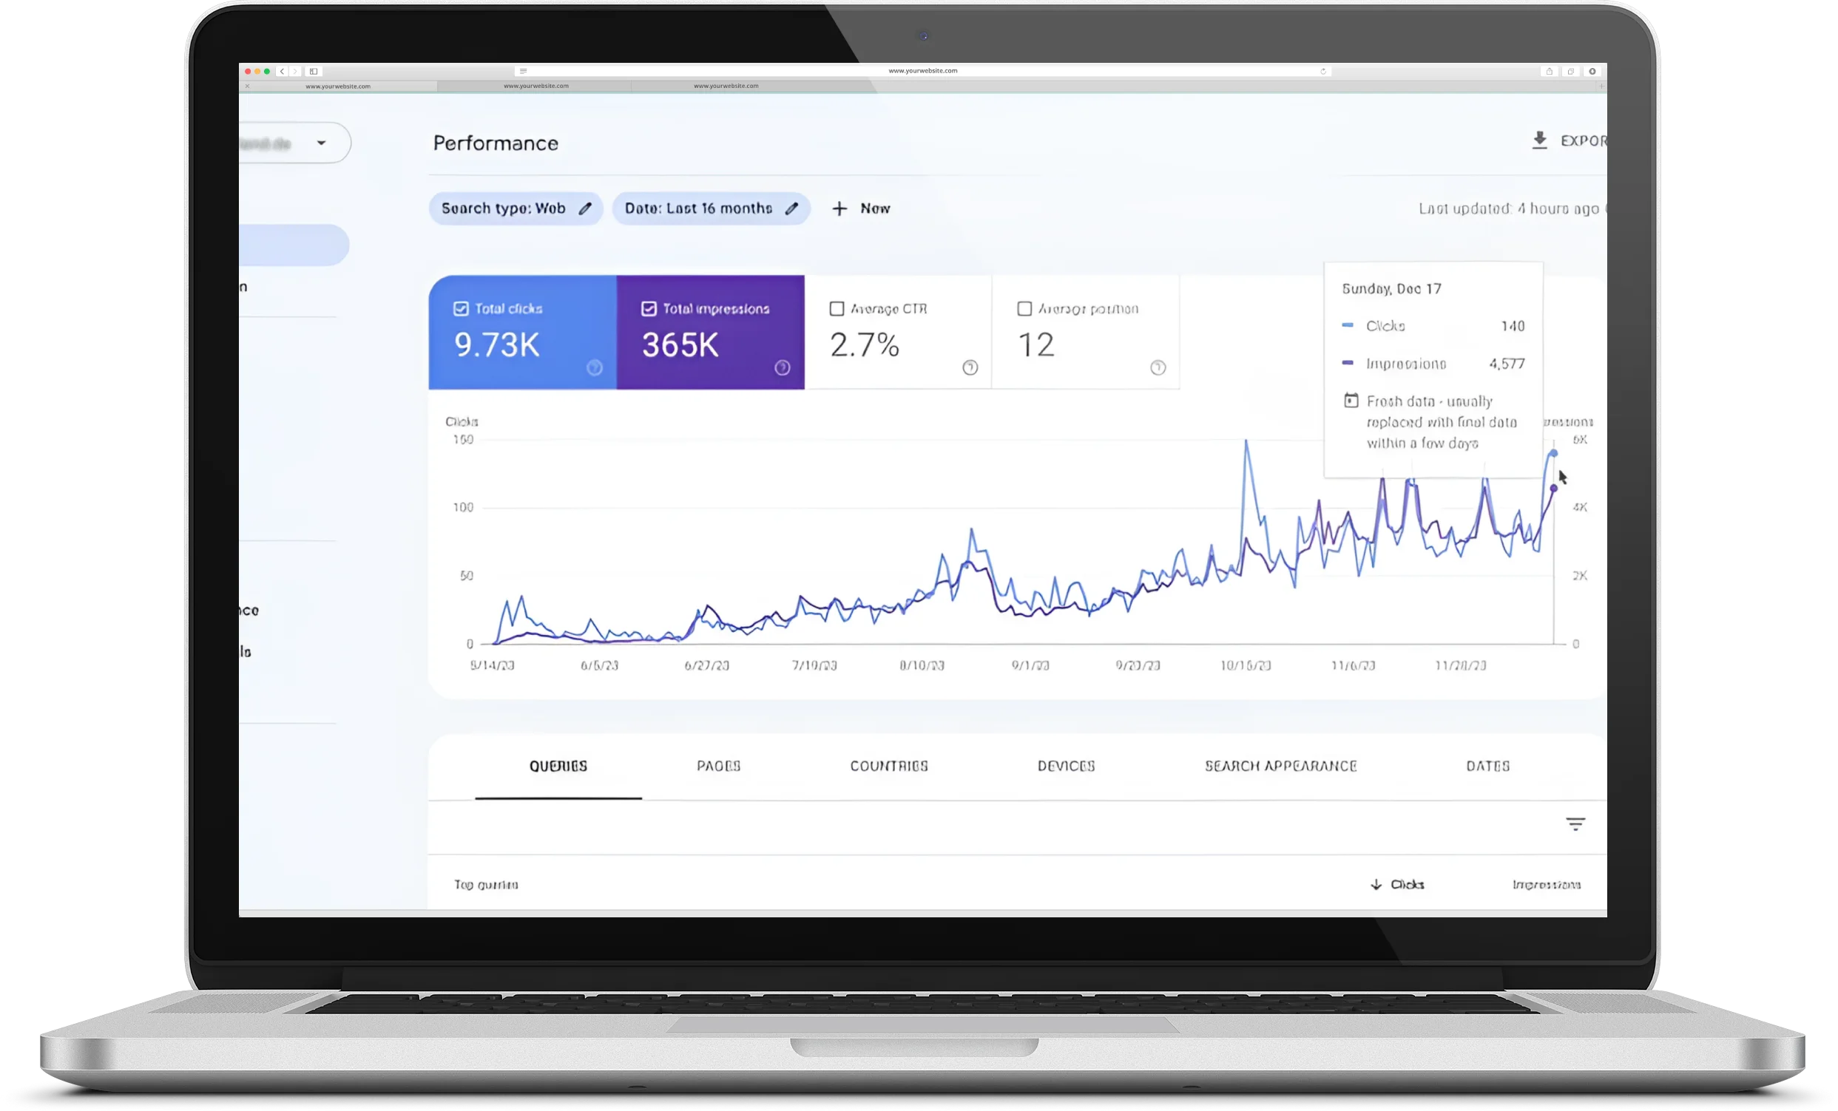
Task: Add a New filter
Action: click(861, 208)
